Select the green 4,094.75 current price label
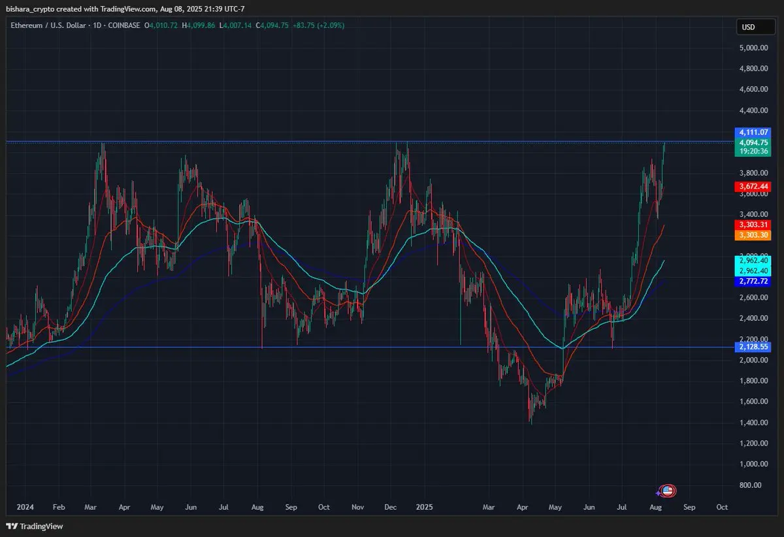Screen dimensions: 784x537 [753, 142]
